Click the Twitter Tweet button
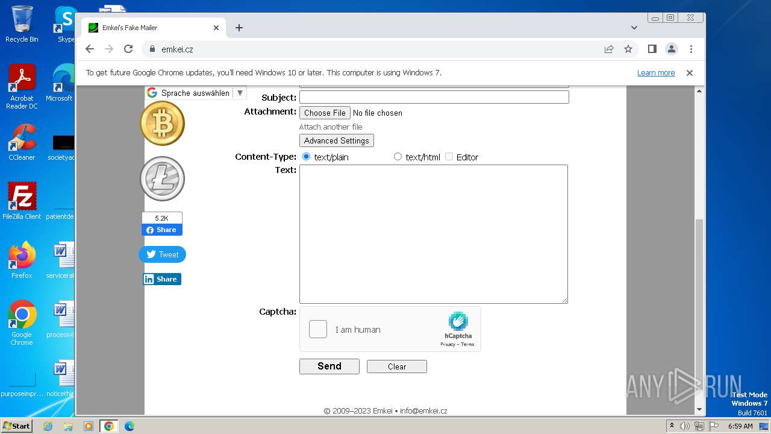The image size is (771, 434). [162, 254]
